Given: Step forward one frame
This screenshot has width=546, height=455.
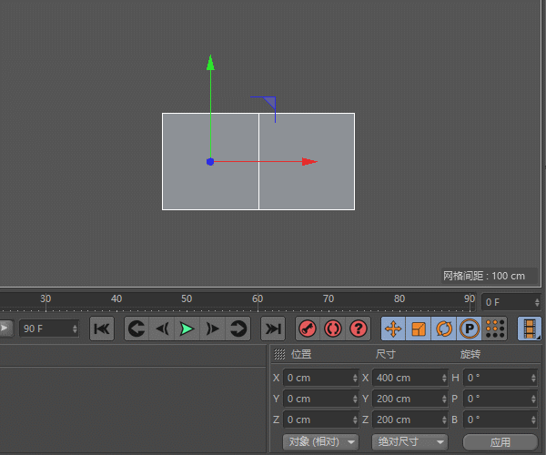Looking at the screenshot, I should tap(212, 329).
